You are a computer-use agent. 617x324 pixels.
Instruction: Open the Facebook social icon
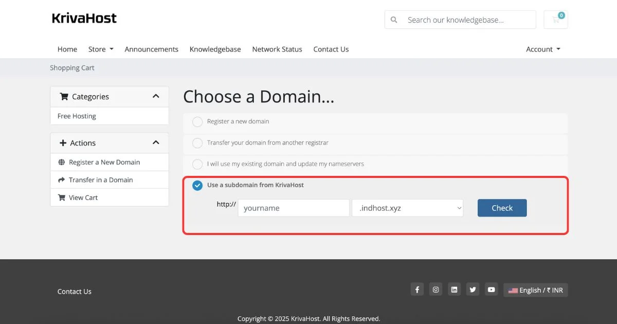[x=417, y=290]
